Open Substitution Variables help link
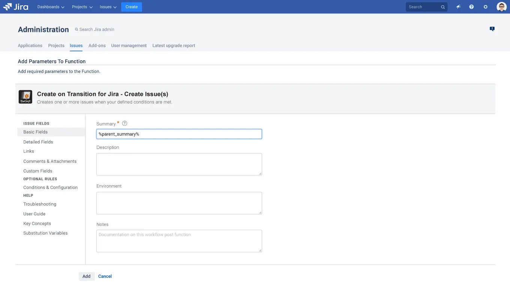510x290 pixels. 45,233
